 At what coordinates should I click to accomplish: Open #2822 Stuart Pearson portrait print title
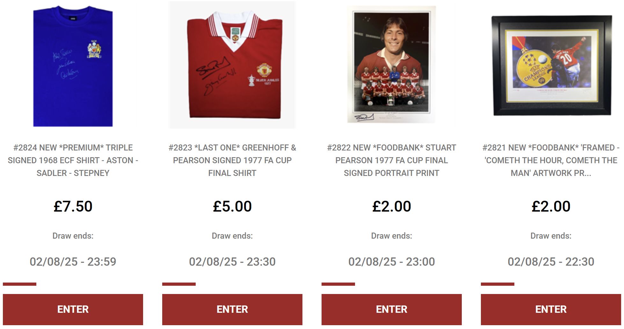click(x=392, y=160)
